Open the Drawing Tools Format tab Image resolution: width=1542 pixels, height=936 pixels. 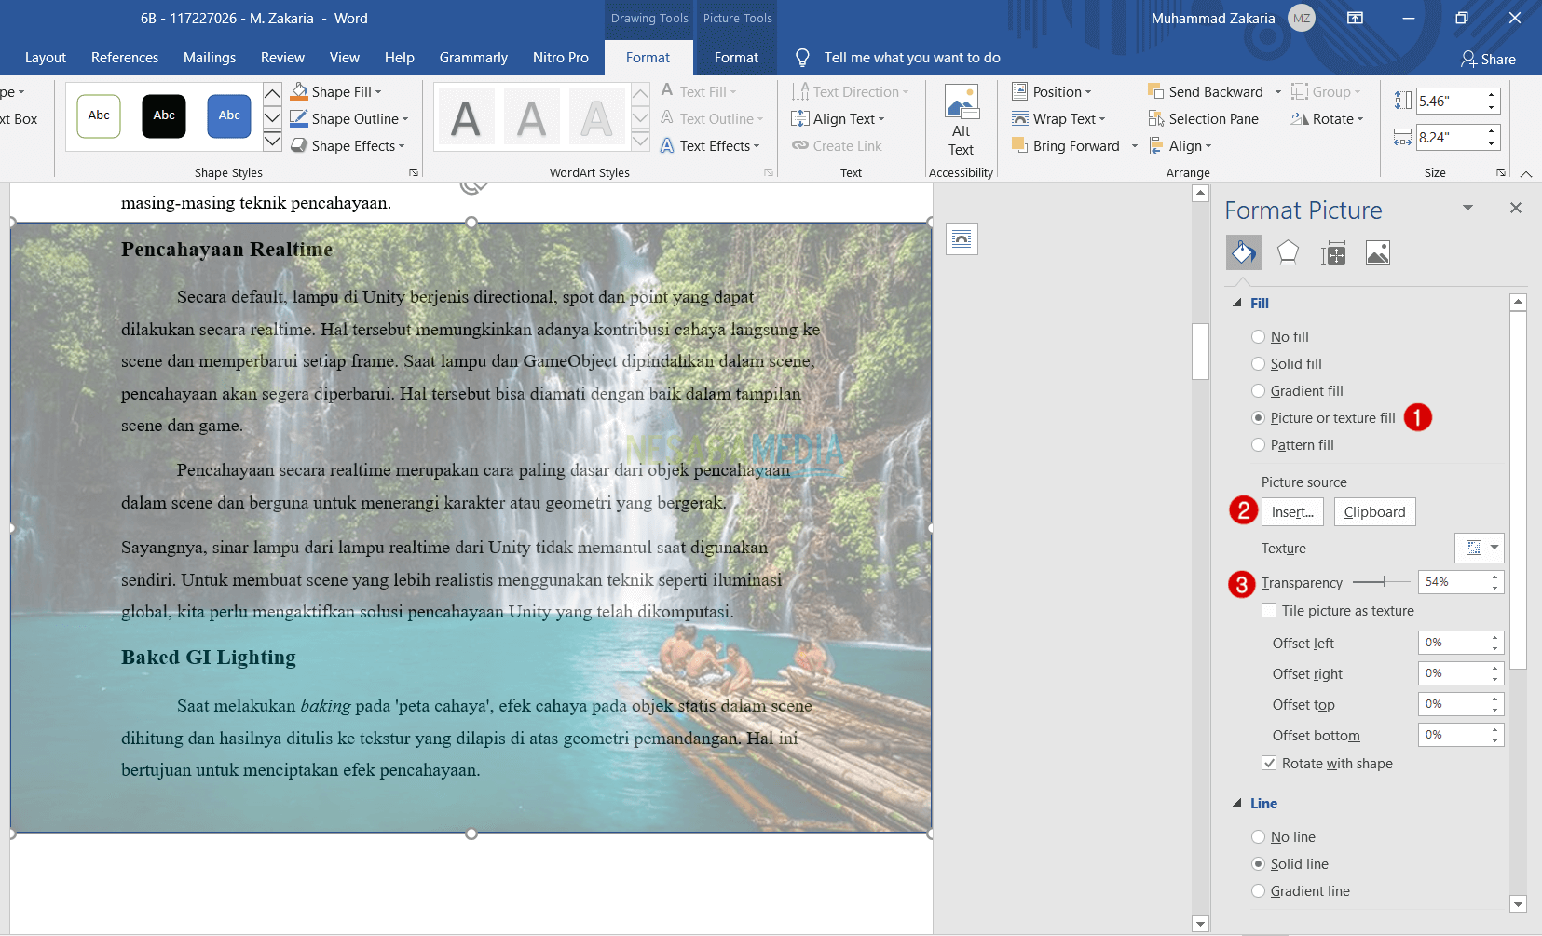pyautogui.click(x=648, y=57)
